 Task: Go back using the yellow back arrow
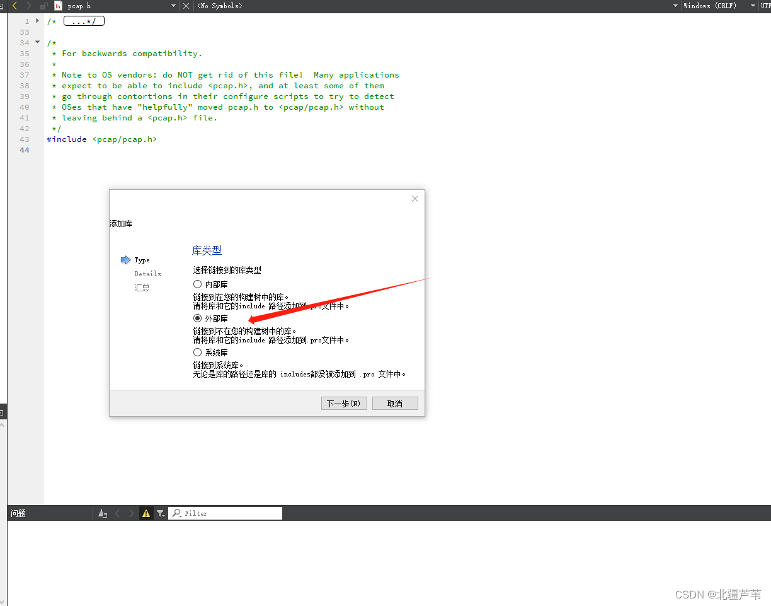pos(16,6)
